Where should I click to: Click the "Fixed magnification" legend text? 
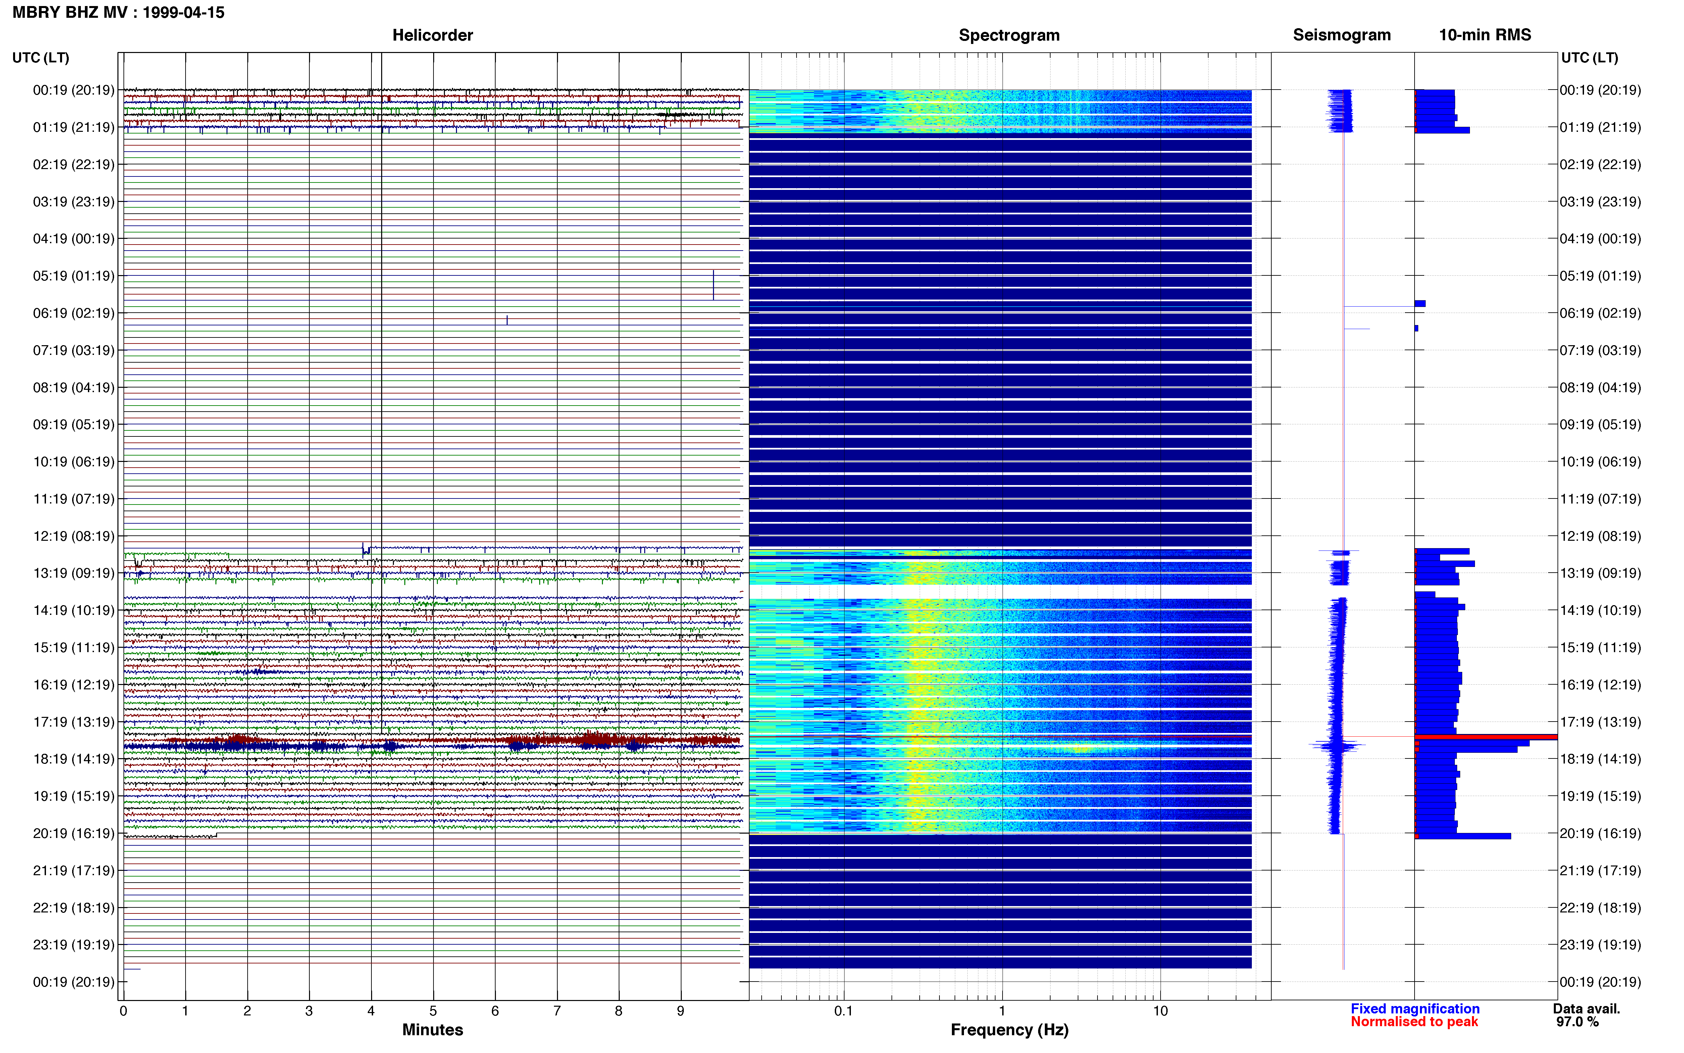click(1415, 1008)
